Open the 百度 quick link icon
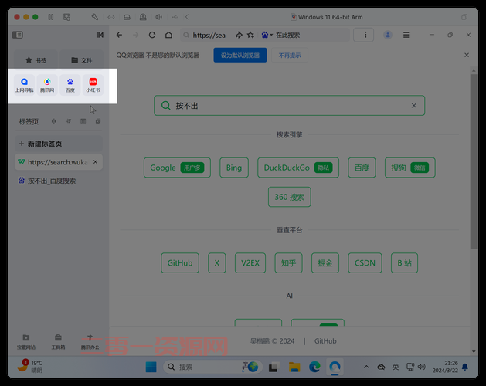Image resolution: width=486 pixels, height=386 pixels. click(70, 85)
